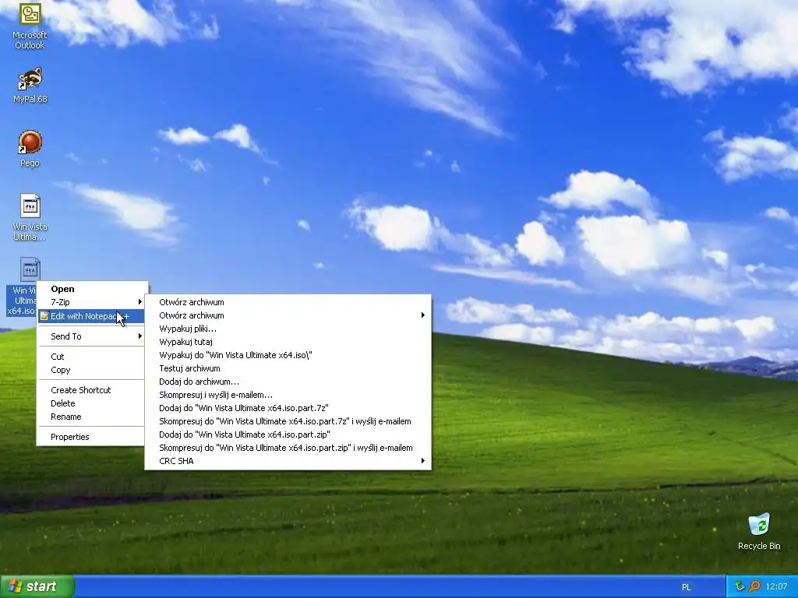This screenshot has width=798, height=598.
Task: Choose Delete in the context menu
Action: point(90,403)
